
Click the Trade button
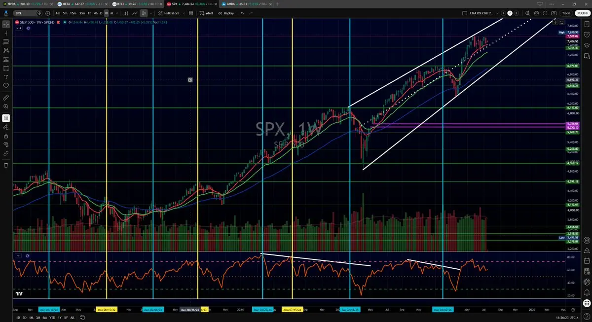point(566,13)
